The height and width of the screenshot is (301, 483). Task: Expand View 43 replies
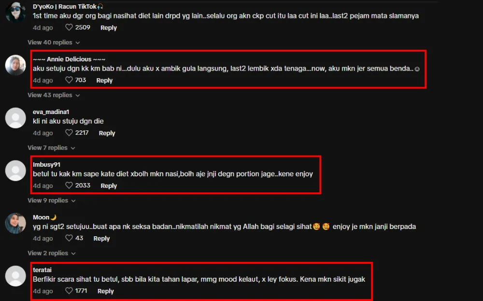point(54,95)
